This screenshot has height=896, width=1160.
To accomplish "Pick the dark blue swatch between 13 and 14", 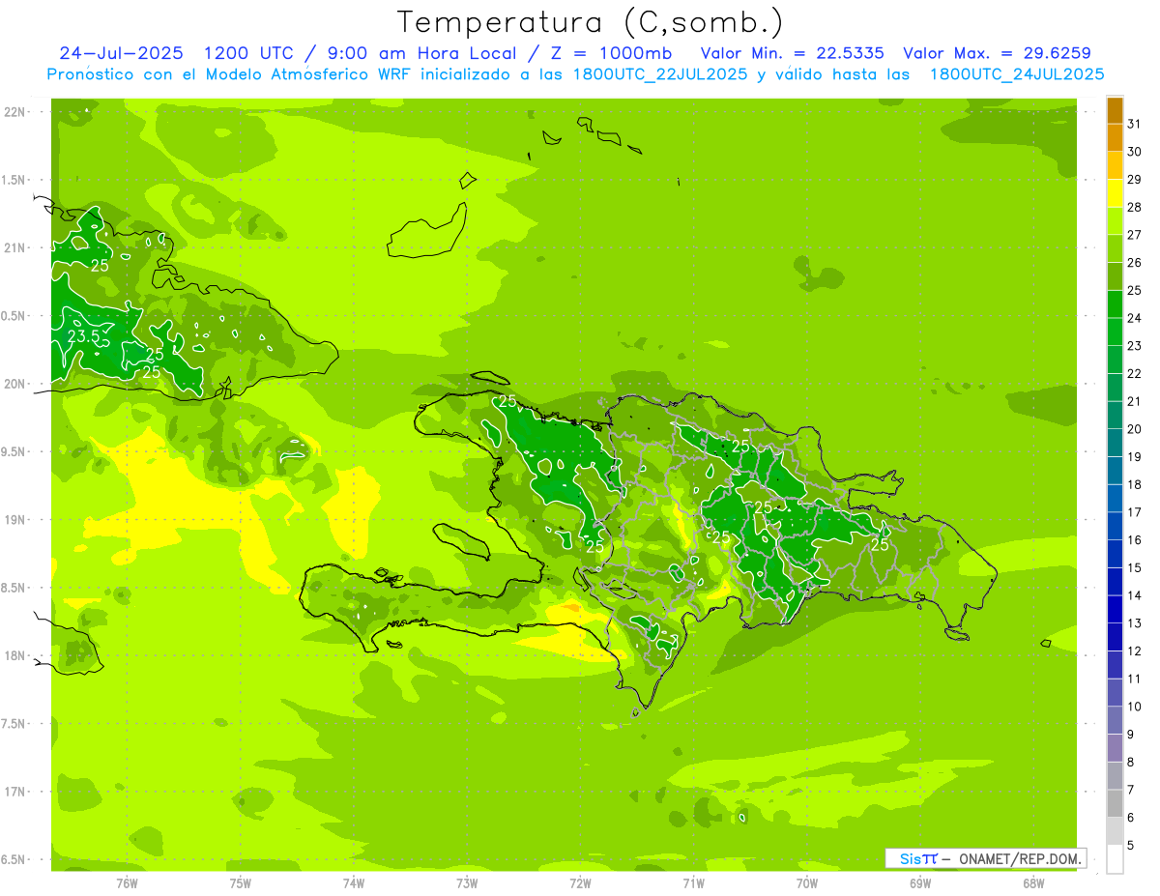I will (1115, 610).
